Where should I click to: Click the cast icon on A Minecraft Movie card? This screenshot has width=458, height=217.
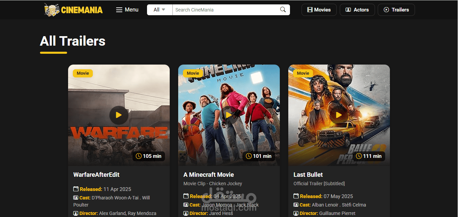coord(186,205)
